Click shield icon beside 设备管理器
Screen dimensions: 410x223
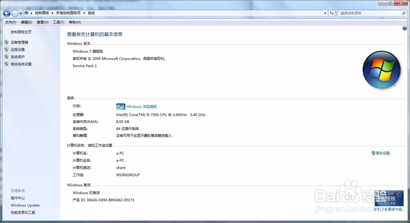pyautogui.click(x=7, y=42)
